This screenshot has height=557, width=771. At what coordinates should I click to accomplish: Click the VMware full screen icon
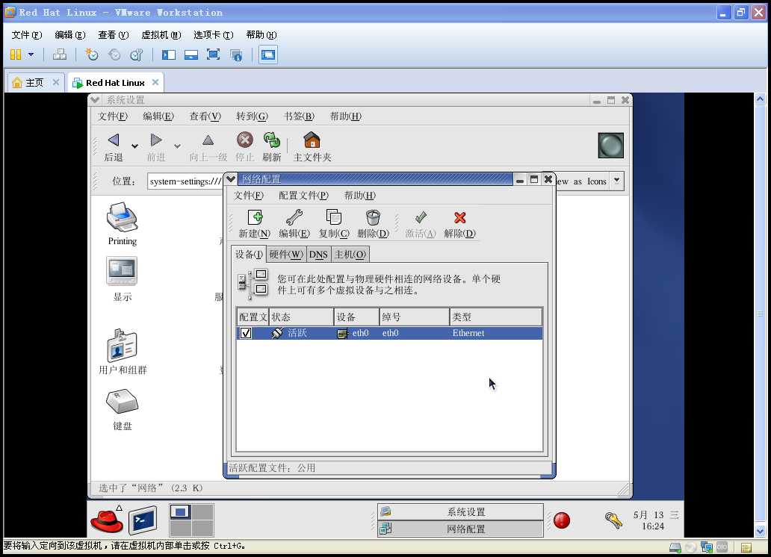pyautogui.click(x=213, y=55)
